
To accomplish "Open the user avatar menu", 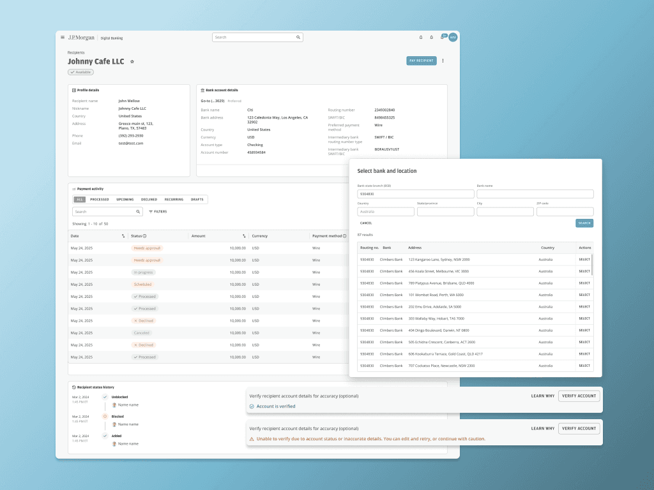I will [x=453, y=38].
